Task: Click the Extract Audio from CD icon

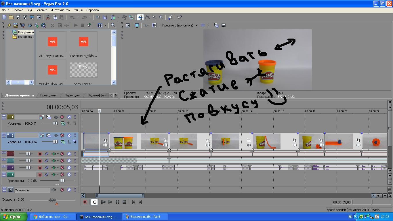Action: [37, 25]
